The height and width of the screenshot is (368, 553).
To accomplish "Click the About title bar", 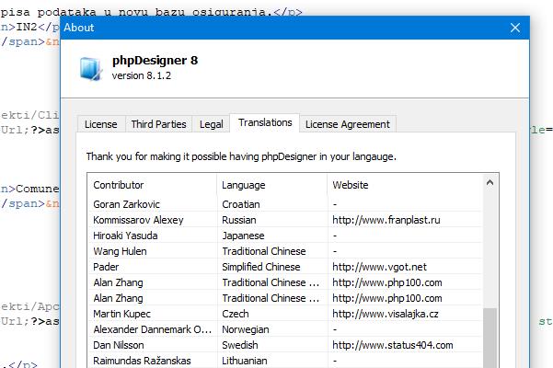I will (x=294, y=28).
